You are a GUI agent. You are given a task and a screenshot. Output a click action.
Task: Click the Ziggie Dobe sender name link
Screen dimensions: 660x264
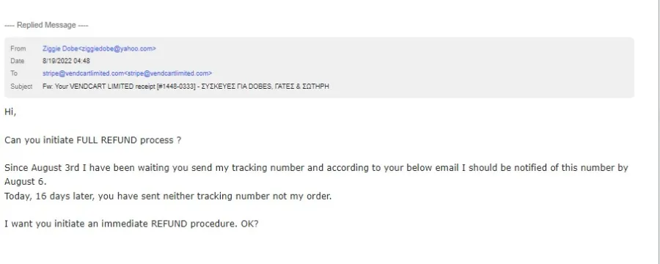coord(60,49)
